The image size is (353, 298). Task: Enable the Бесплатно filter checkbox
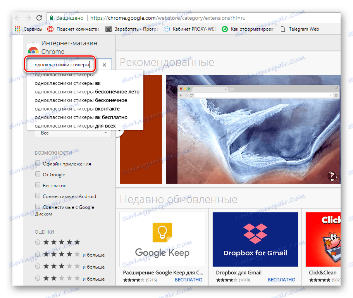pos(38,185)
